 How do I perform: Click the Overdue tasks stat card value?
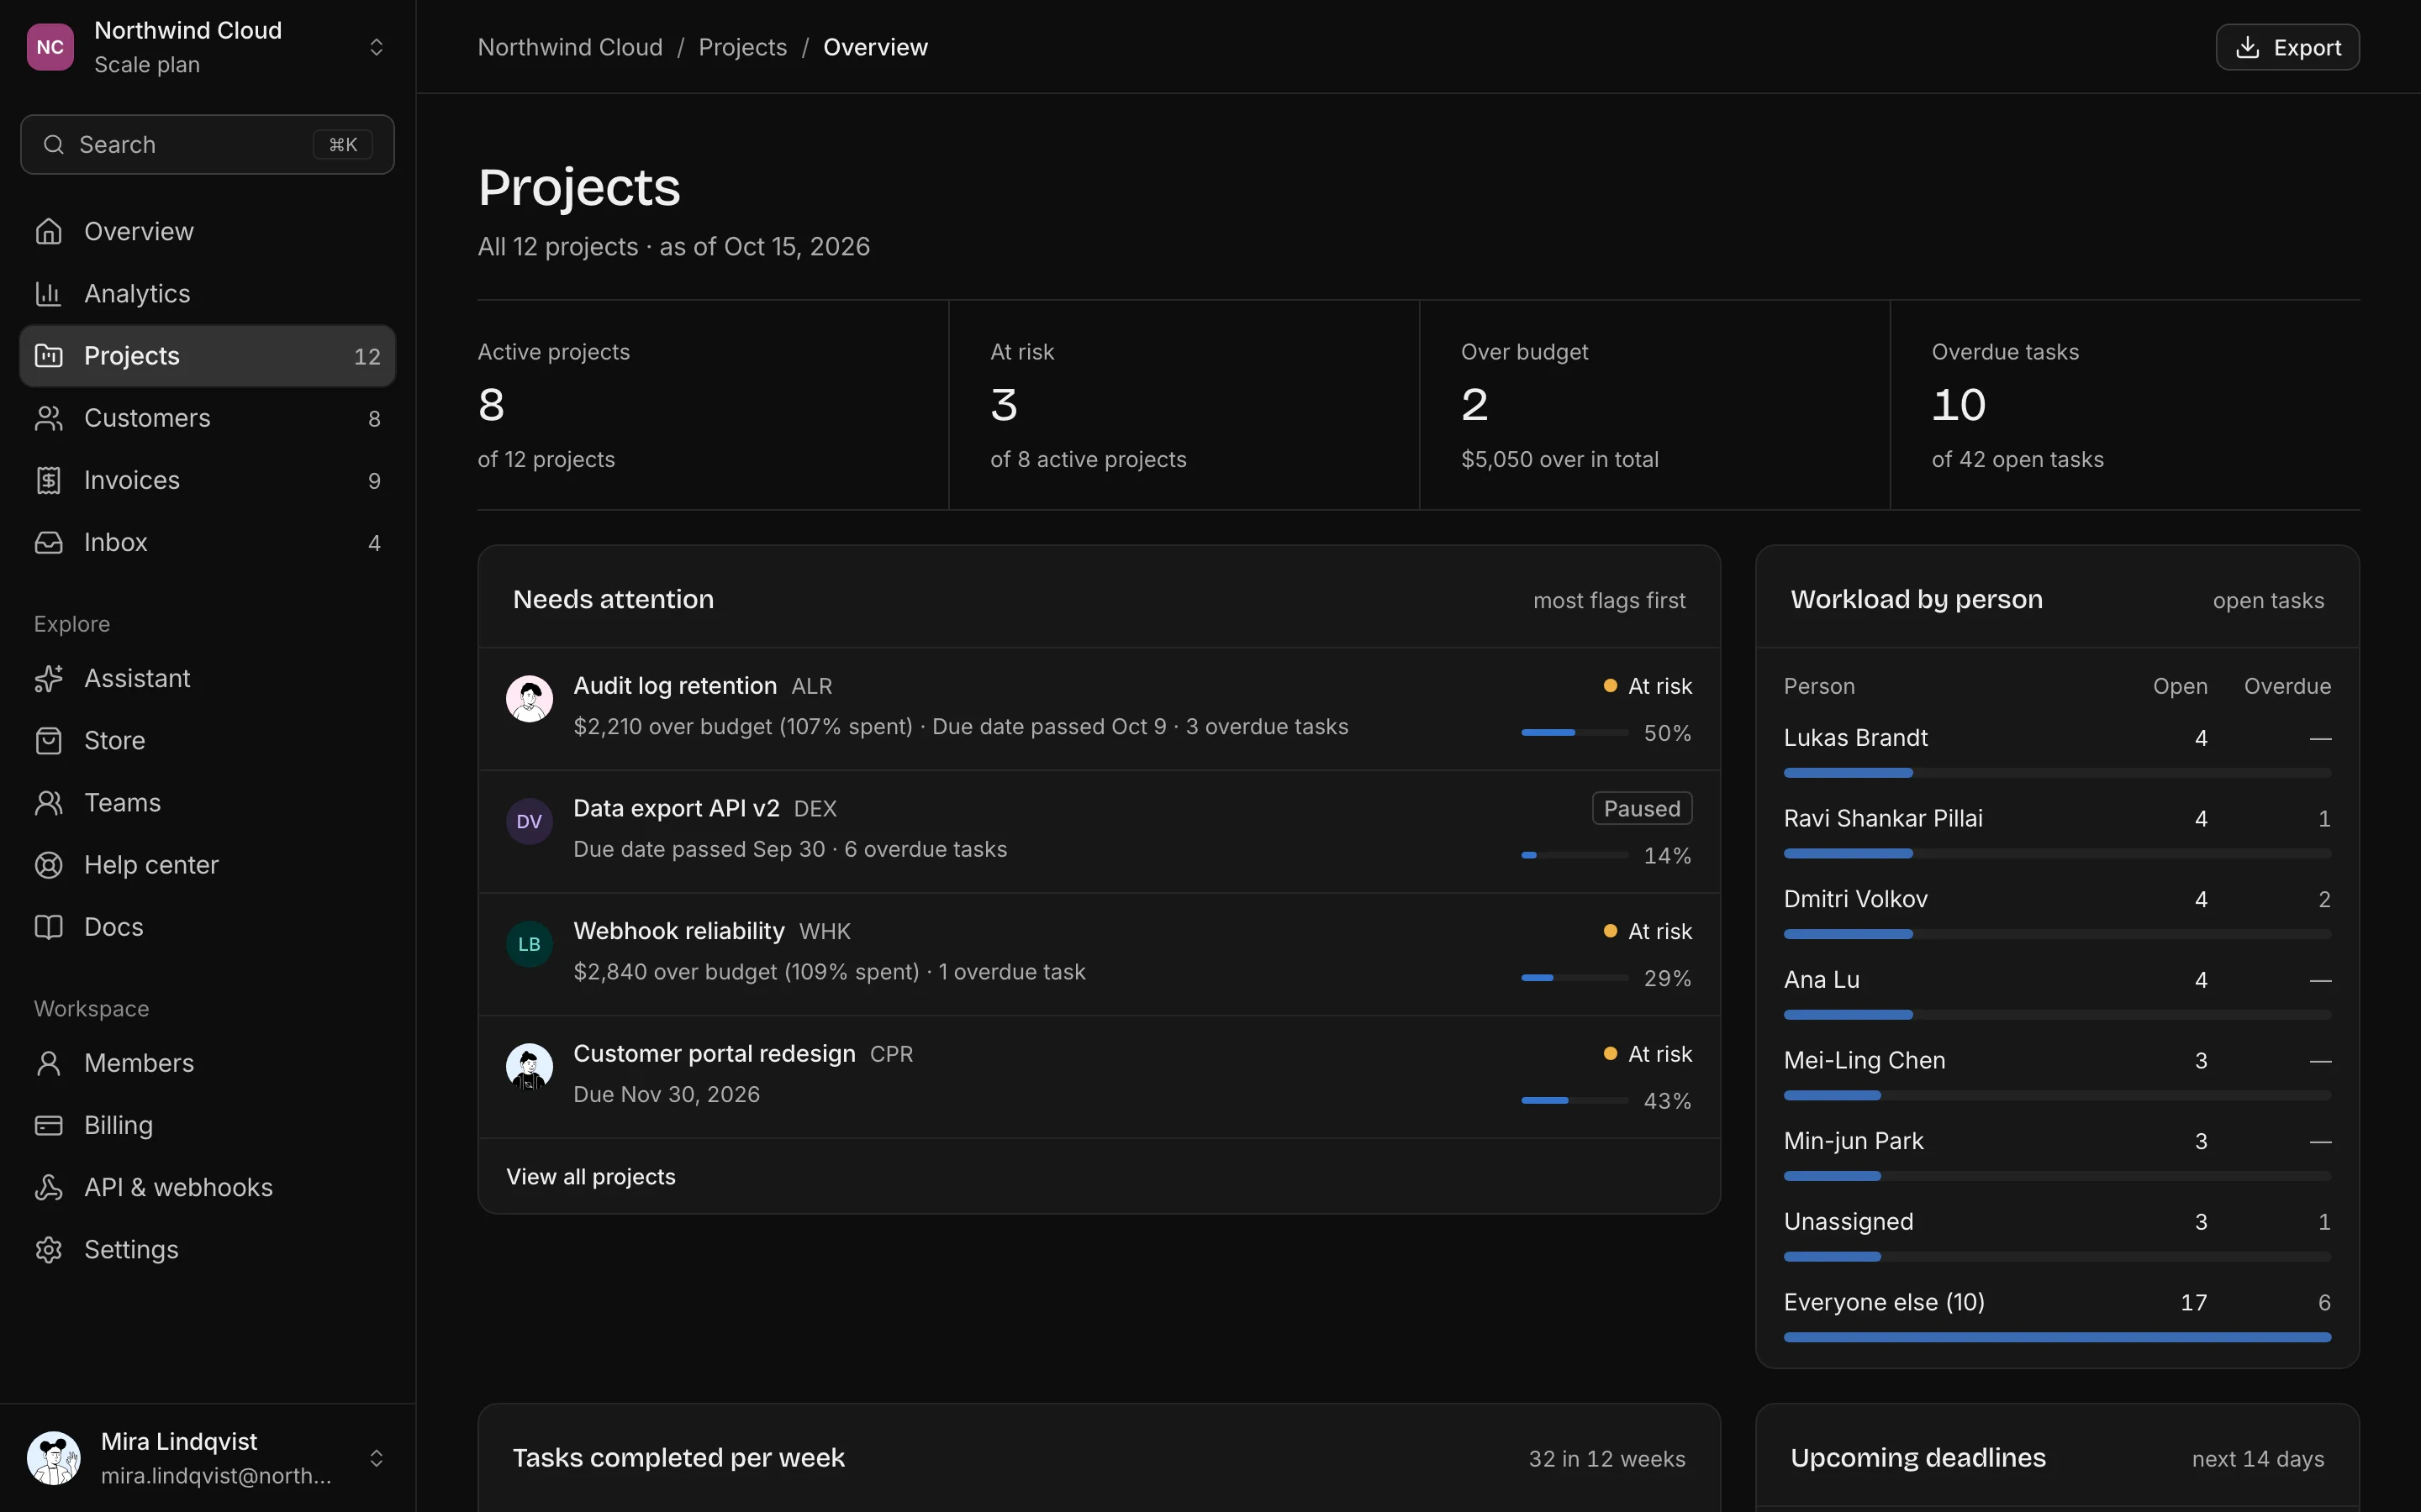1958,405
